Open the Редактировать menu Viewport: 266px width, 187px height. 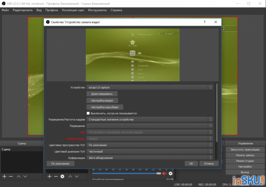point(23,10)
